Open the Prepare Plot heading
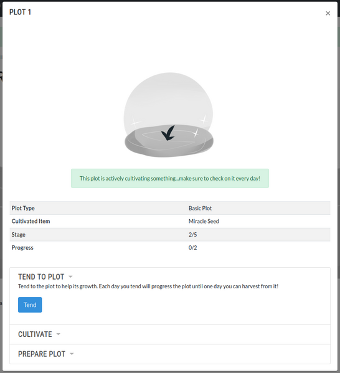This screenshot has width=340, height=373. (x=42, y=354)
